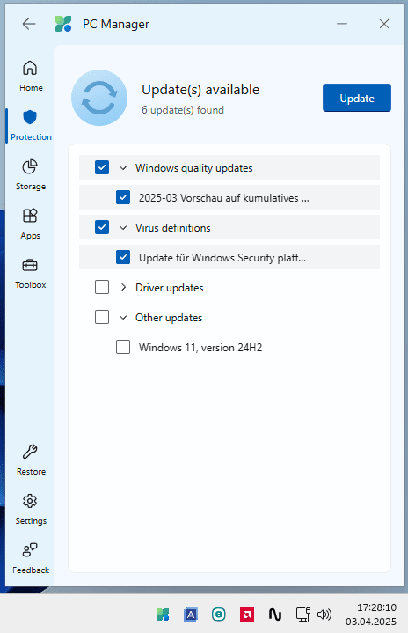Open the Toolbox briefcase icon
408x633 pixels.
pos(30,265)
